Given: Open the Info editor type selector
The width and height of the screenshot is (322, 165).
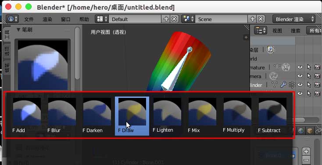Looking at the screenshot, I should click(x=12, y=19).
